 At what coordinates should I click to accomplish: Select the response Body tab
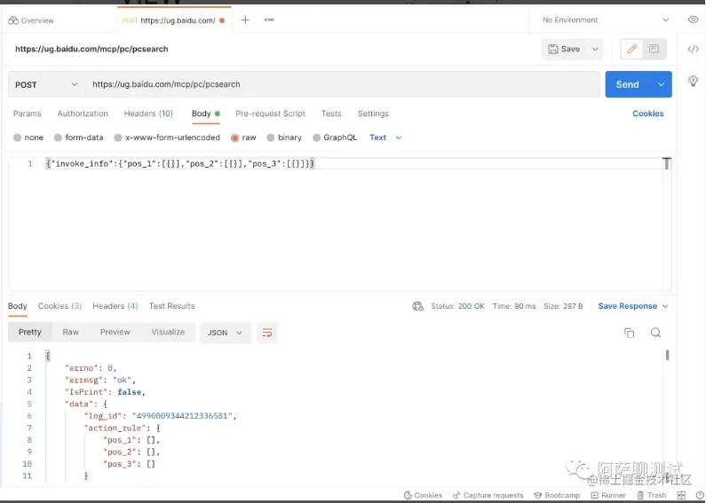18,306
